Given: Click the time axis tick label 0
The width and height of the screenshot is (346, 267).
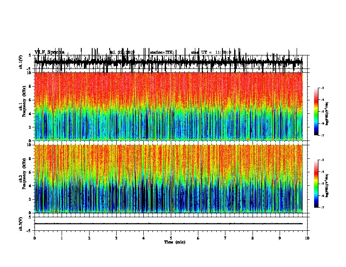Looking at the screenshot, I should (x=35, y=238).
